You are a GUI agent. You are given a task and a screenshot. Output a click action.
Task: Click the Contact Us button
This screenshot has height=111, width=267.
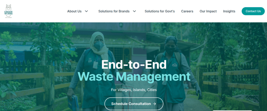[253, 11]
